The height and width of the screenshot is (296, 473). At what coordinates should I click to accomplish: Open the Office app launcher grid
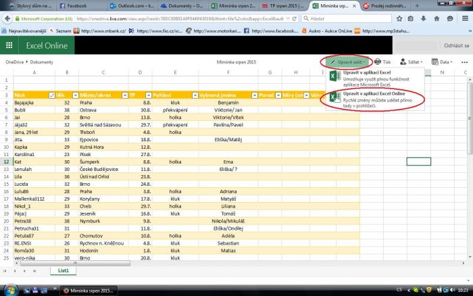coord(10,45)
